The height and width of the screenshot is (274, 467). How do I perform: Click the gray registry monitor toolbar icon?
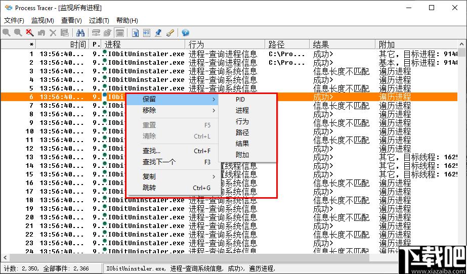coord(108,32)
